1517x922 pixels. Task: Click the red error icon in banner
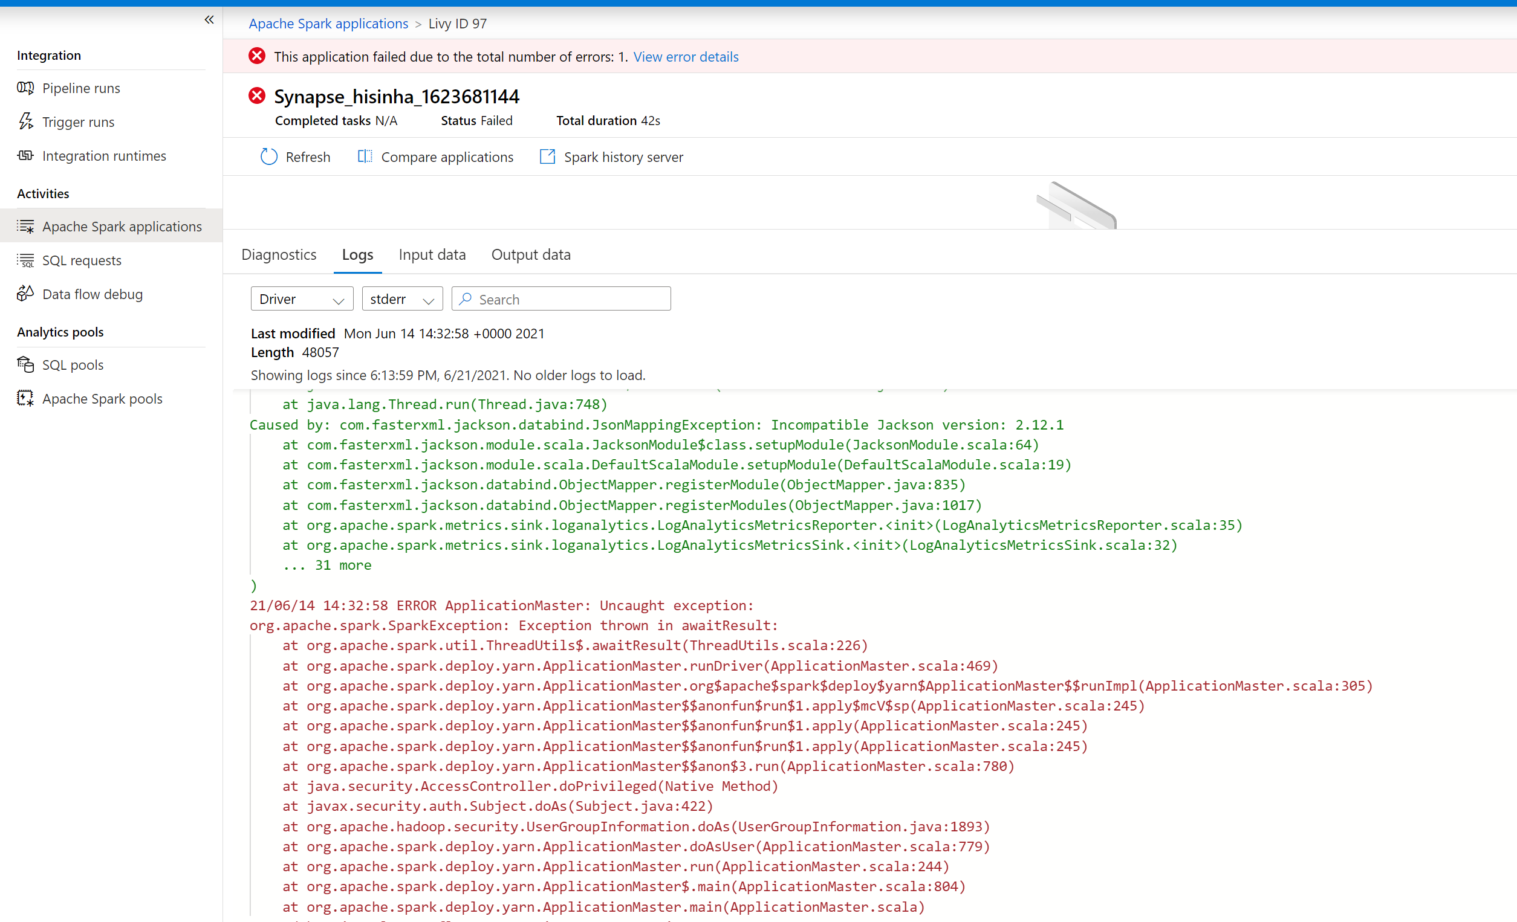257,56
